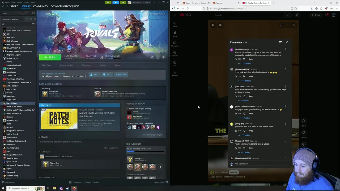
Task: Expand 62 replies thread
Action: click(244, 153)
